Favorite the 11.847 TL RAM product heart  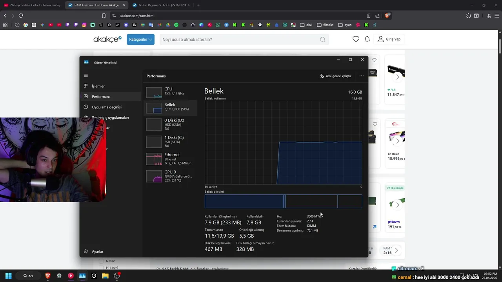point(375,60)
